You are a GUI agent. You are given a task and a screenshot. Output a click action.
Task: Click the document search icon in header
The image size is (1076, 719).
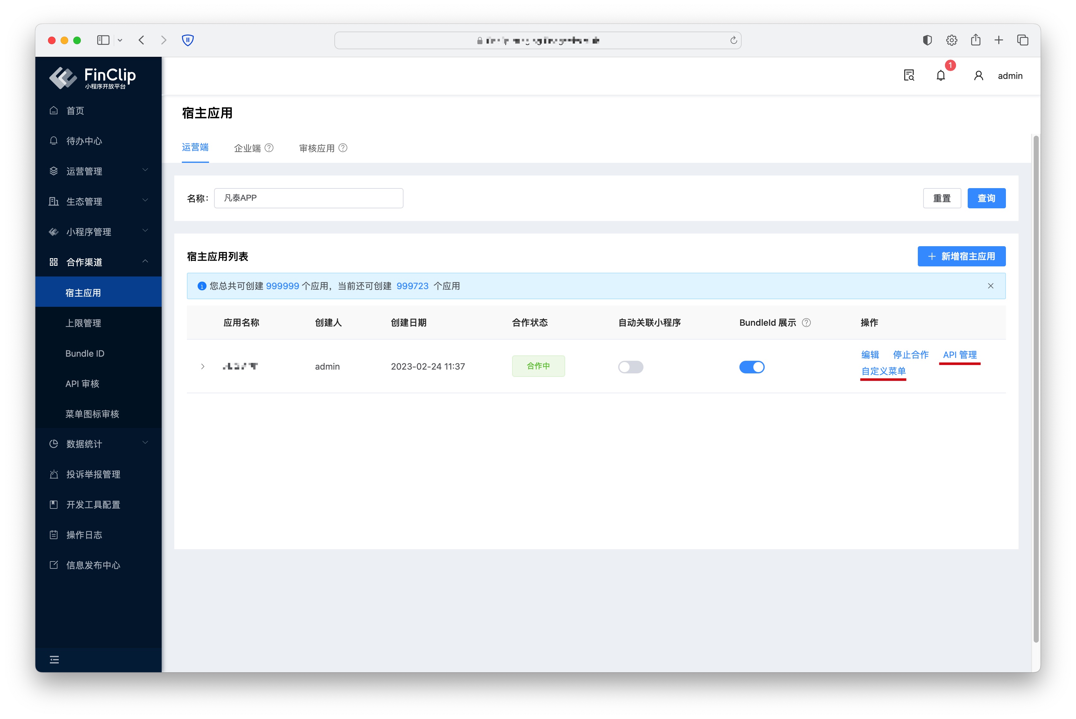[x=909, y=76]
